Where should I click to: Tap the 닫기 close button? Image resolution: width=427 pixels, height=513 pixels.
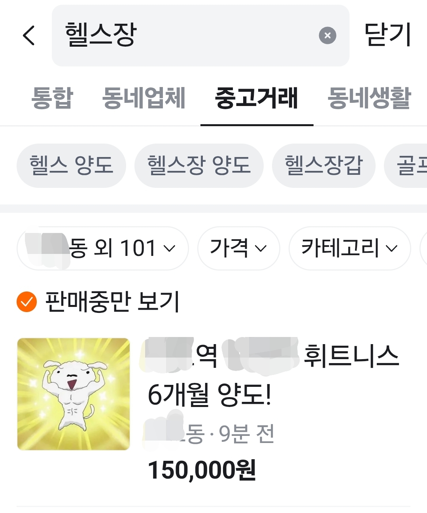point(387,35)
